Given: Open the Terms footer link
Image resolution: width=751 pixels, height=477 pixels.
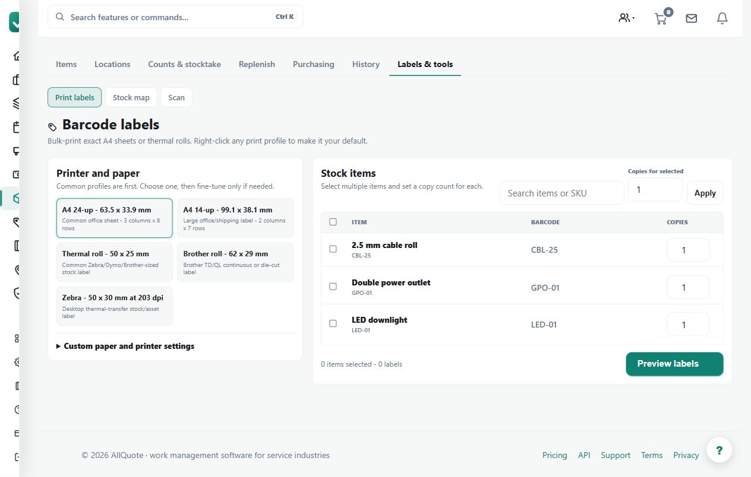Looking at the screenshot, I should tap(652, 455).
